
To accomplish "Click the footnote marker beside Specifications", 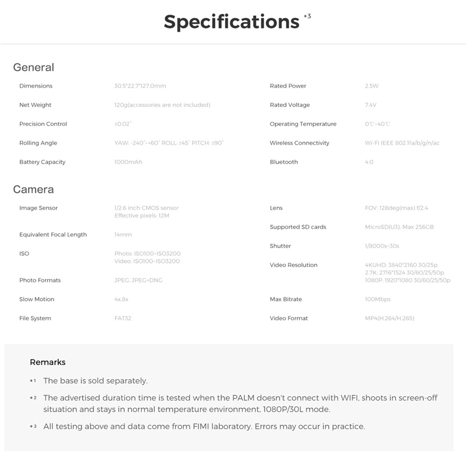I will point(307,16).
